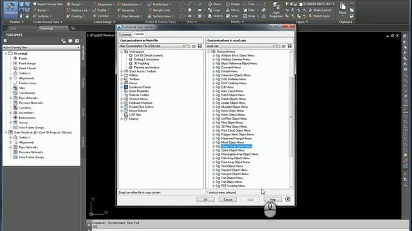Expand Command Menu in right tree

pyautogui.click(x=214, y=67)
